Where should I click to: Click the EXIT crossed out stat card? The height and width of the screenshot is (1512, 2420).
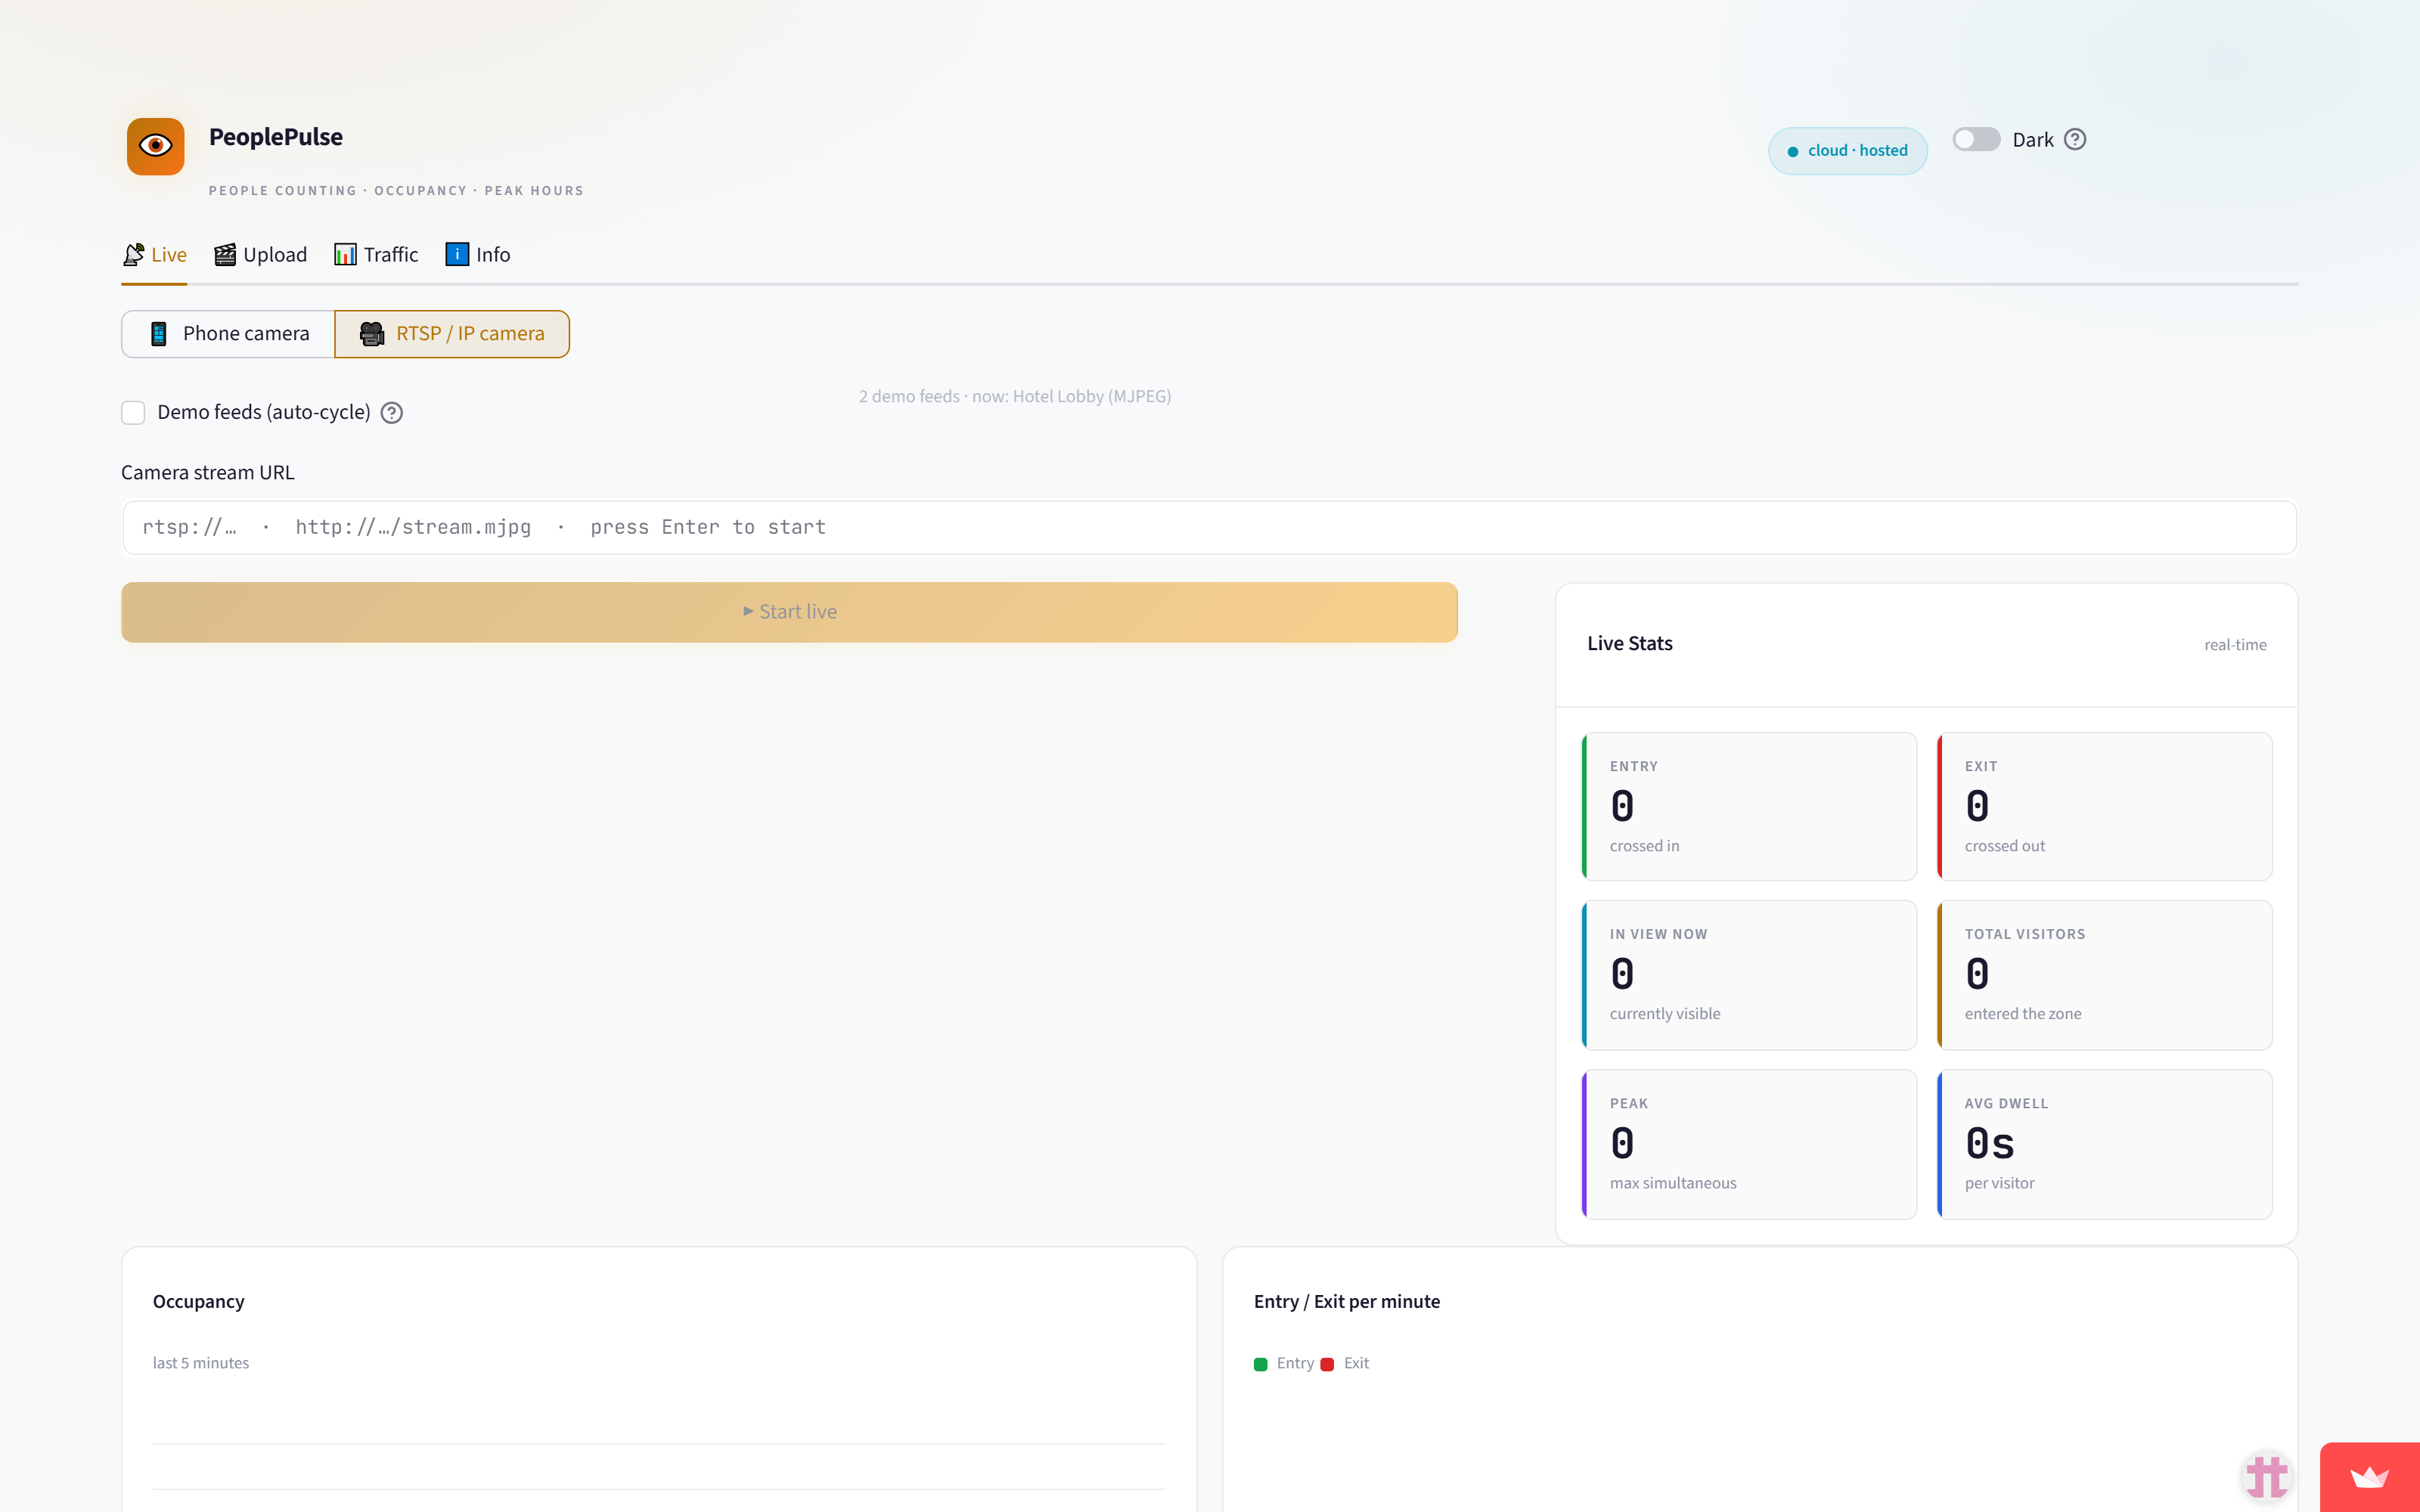(2104, 807)
